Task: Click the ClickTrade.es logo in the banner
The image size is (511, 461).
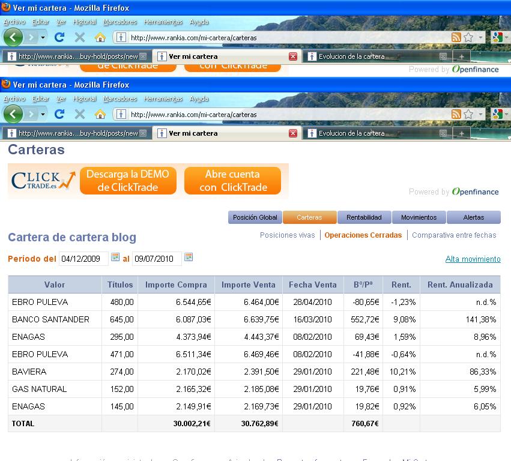Action: point(43,181)
